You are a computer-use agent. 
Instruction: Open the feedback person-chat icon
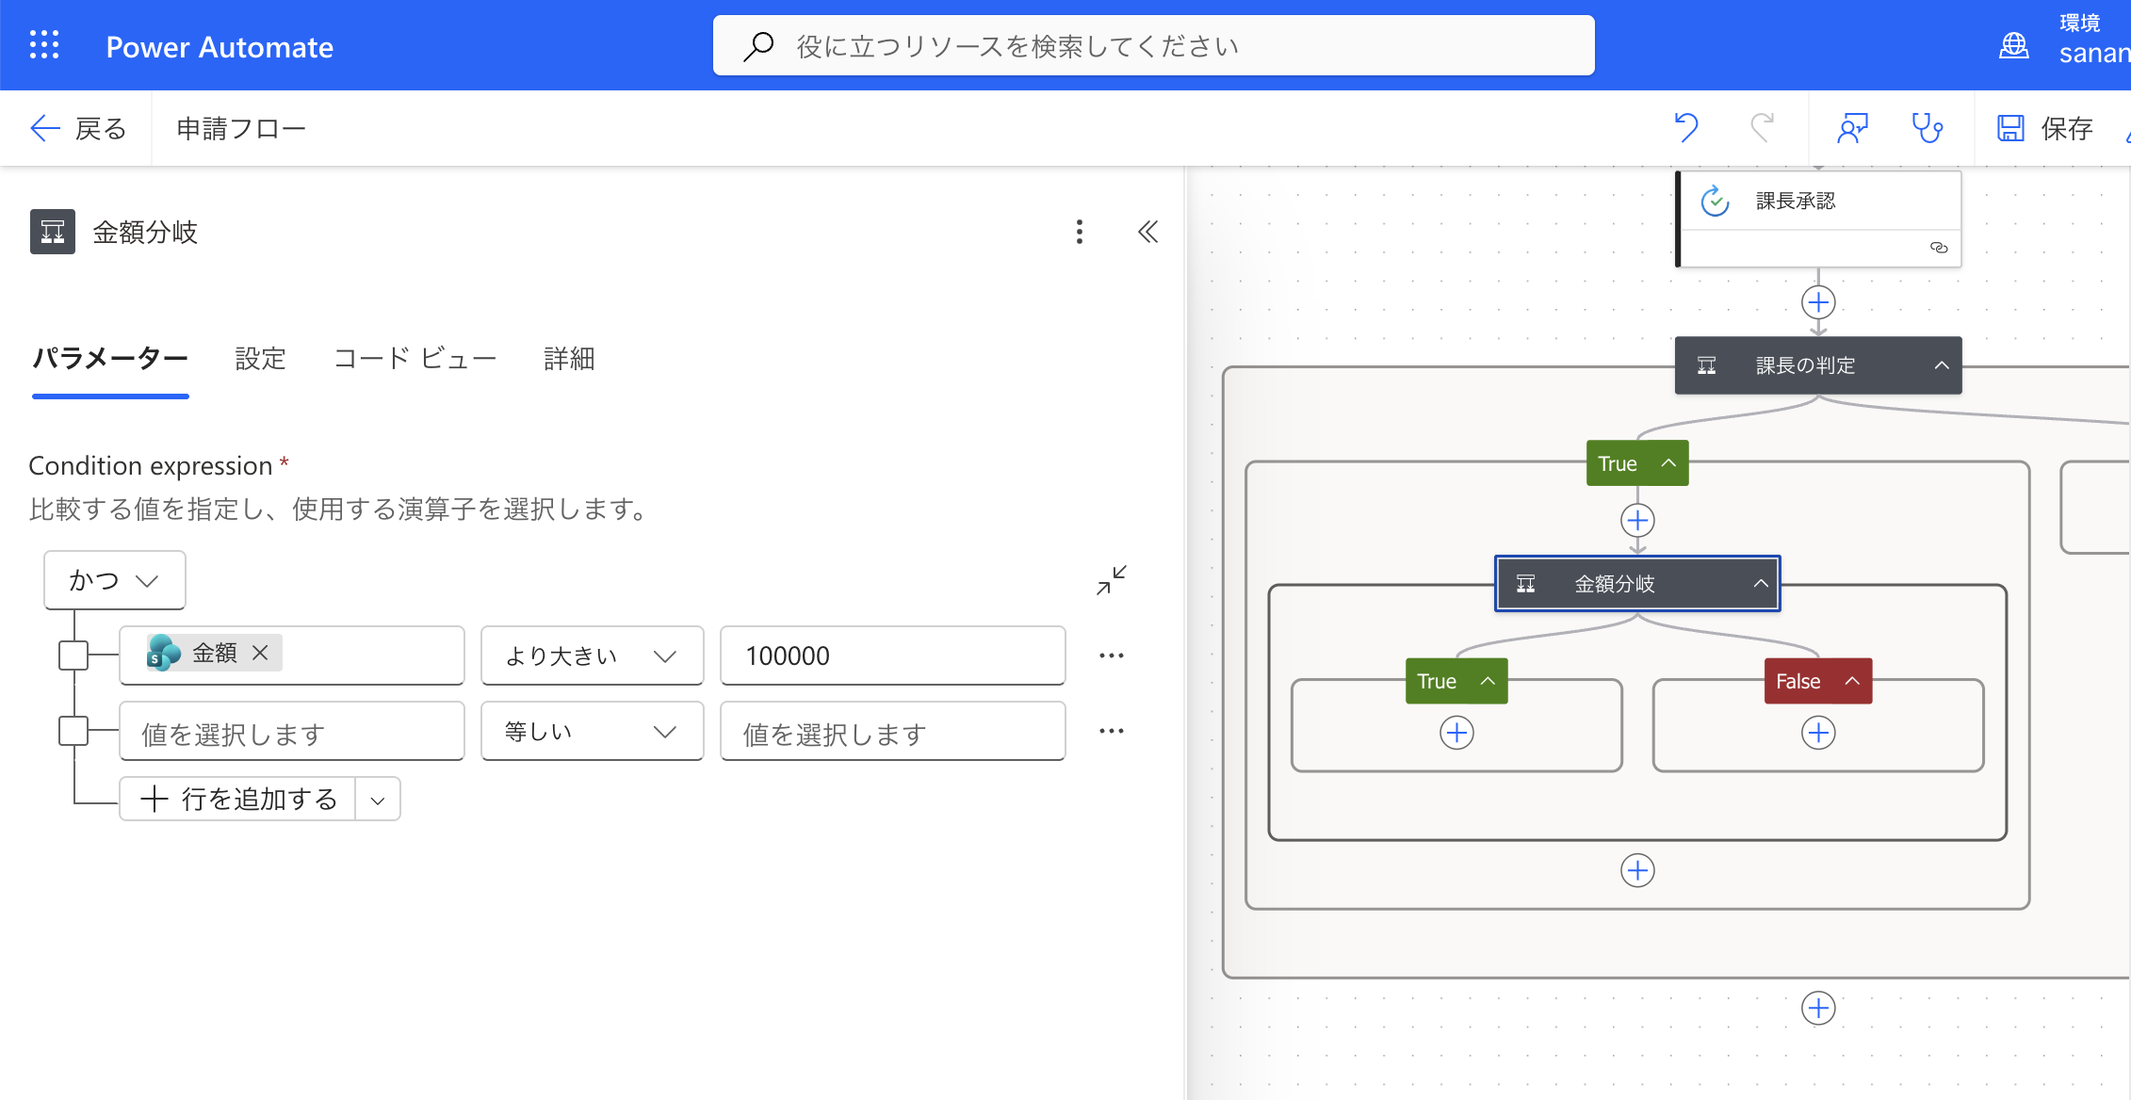1852,128
